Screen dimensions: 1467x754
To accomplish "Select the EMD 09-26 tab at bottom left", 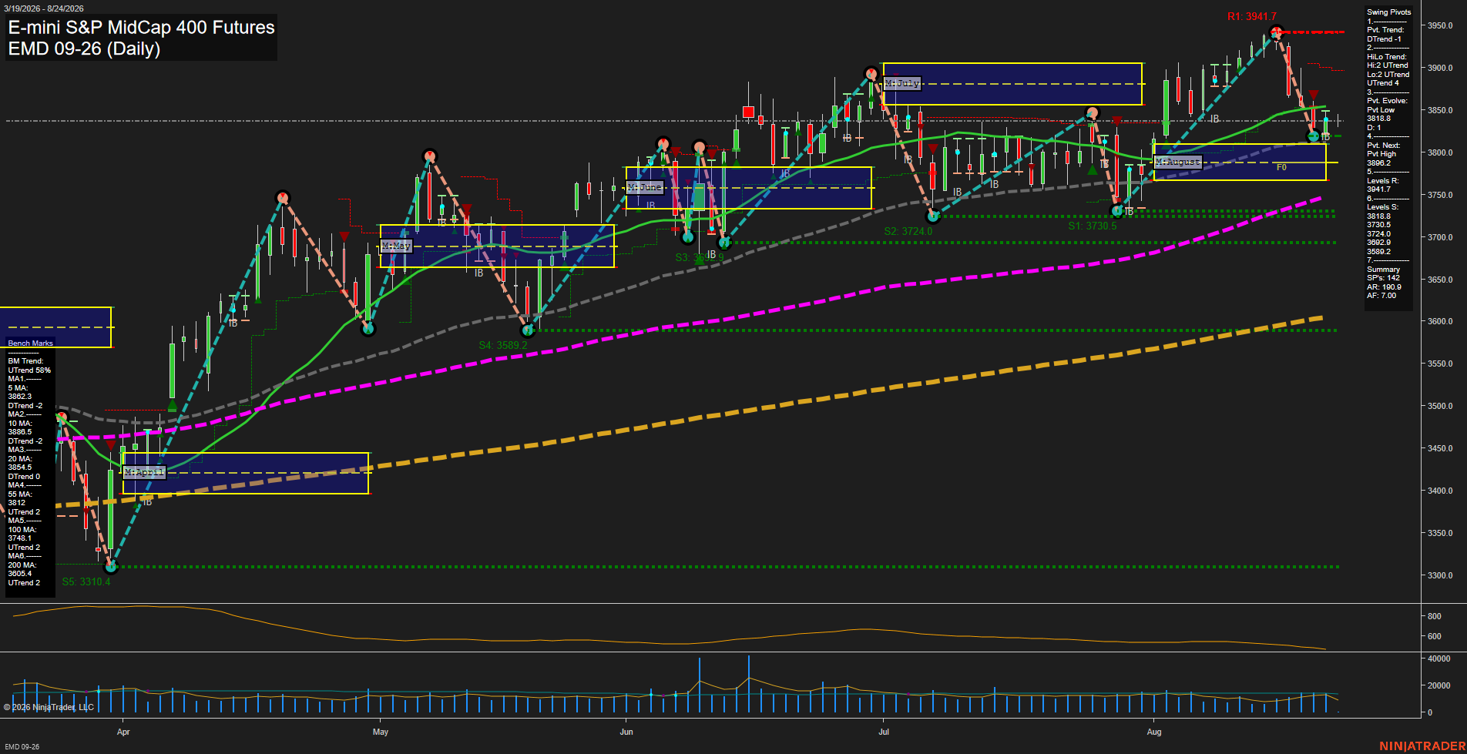I will pos(22,746).
